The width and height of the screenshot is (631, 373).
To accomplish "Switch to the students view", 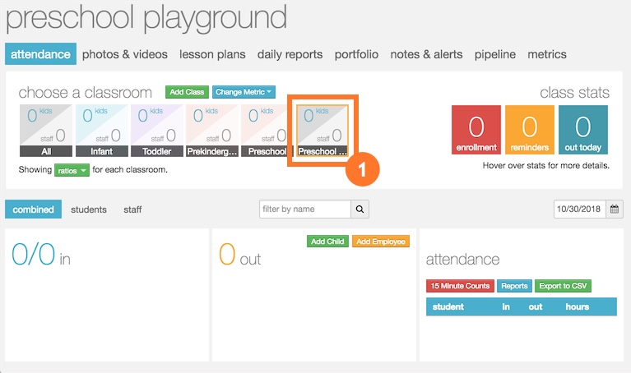I will click(89, 210).
